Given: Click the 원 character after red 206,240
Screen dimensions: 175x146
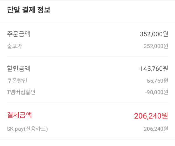Looking at the screenshot, I should (x=165, y=116).
